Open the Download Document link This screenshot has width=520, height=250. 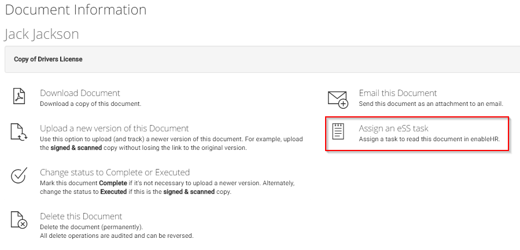tap(80, 93)
